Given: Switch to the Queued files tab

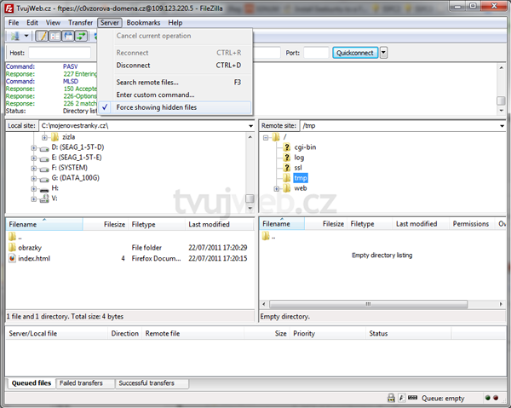Looking at the screenshot, I should click(31, 383).
